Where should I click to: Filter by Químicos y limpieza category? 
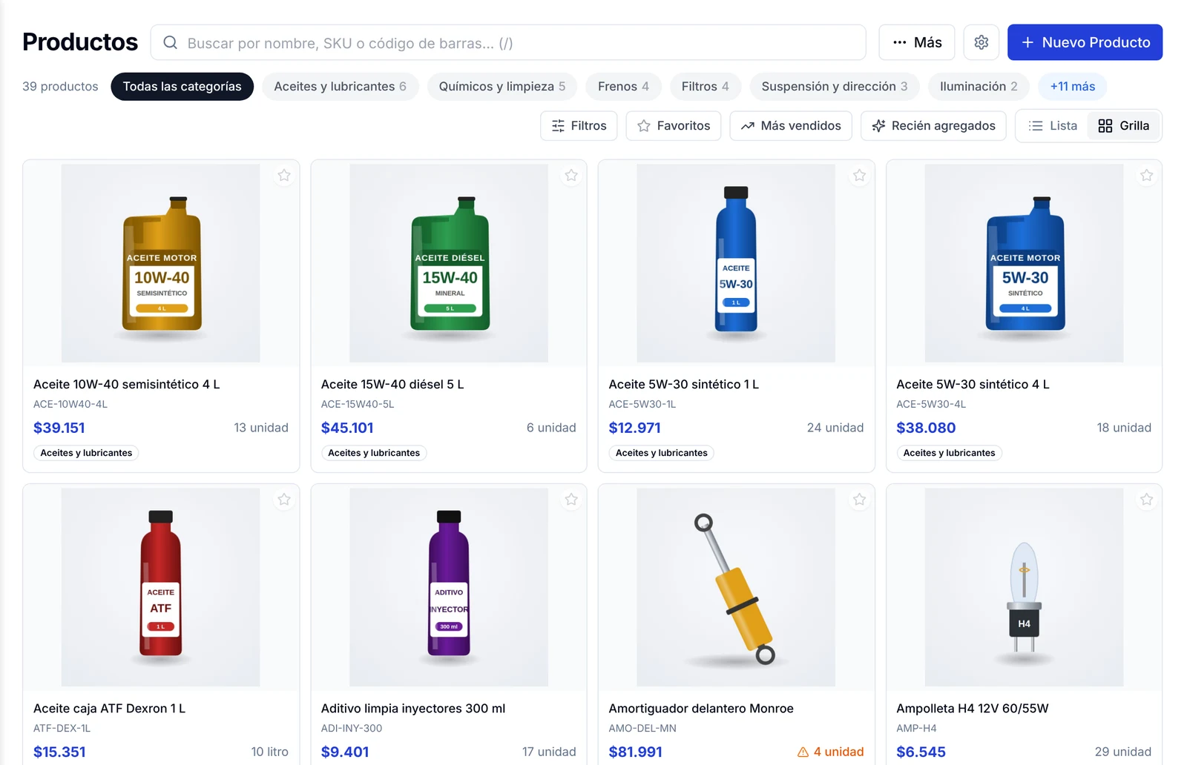coord(502,87)
